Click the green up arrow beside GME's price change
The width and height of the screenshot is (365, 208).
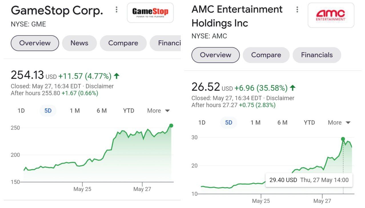coord(117,76)
